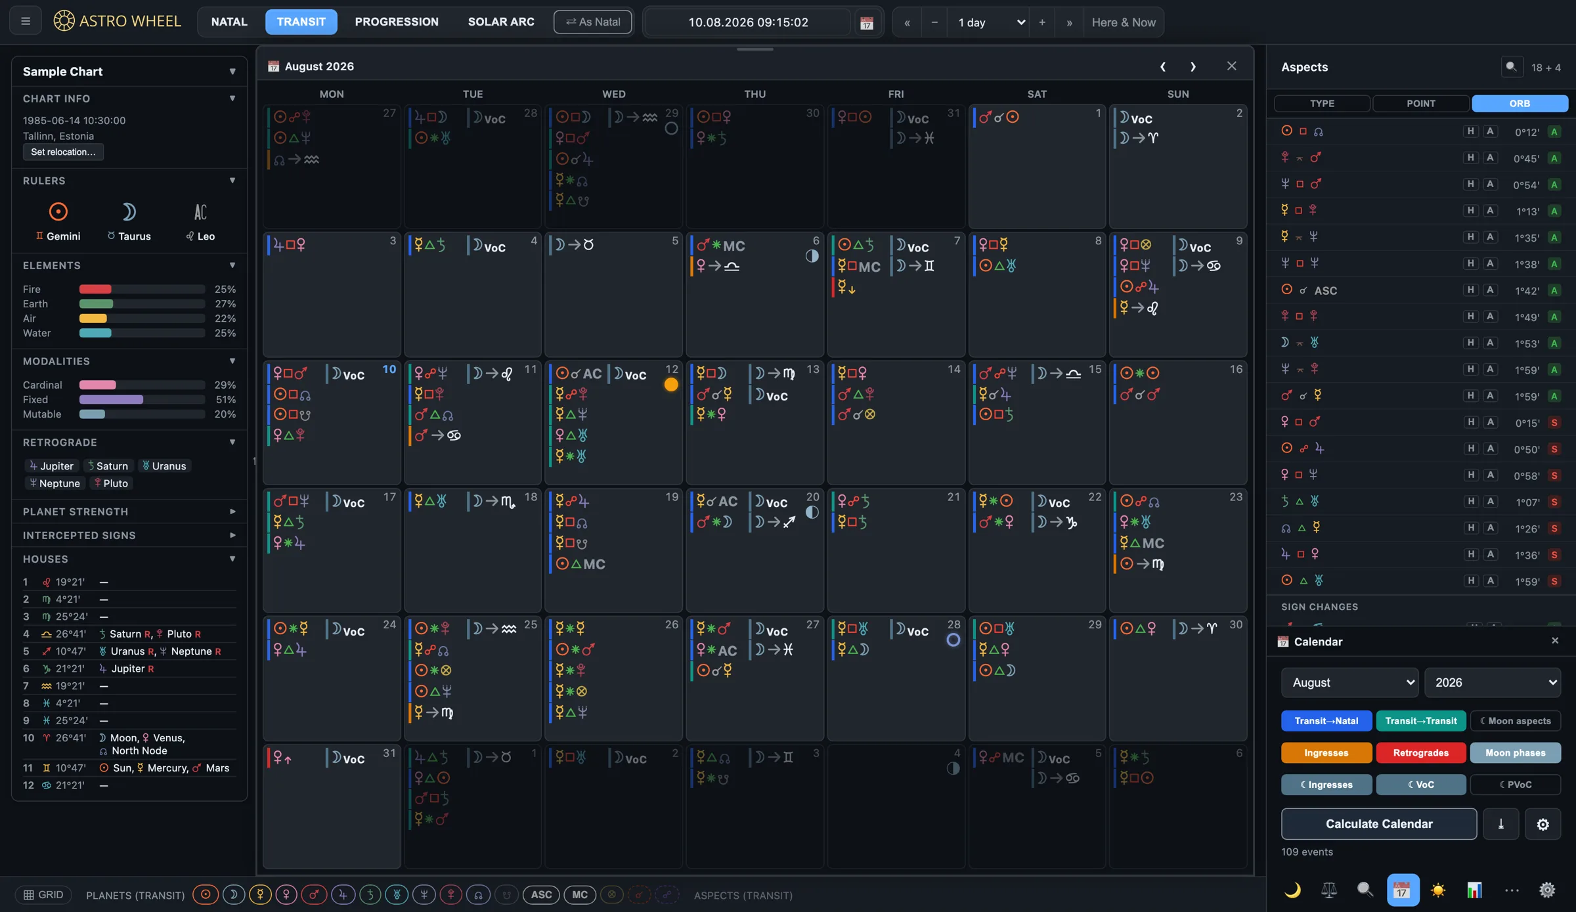The width and height of the screenshot is (1576, 912).
Task: Open the 2026 year dropdown
Action: coord(1492,682)
